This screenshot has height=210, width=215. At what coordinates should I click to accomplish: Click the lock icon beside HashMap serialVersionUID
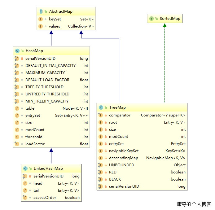22,59
